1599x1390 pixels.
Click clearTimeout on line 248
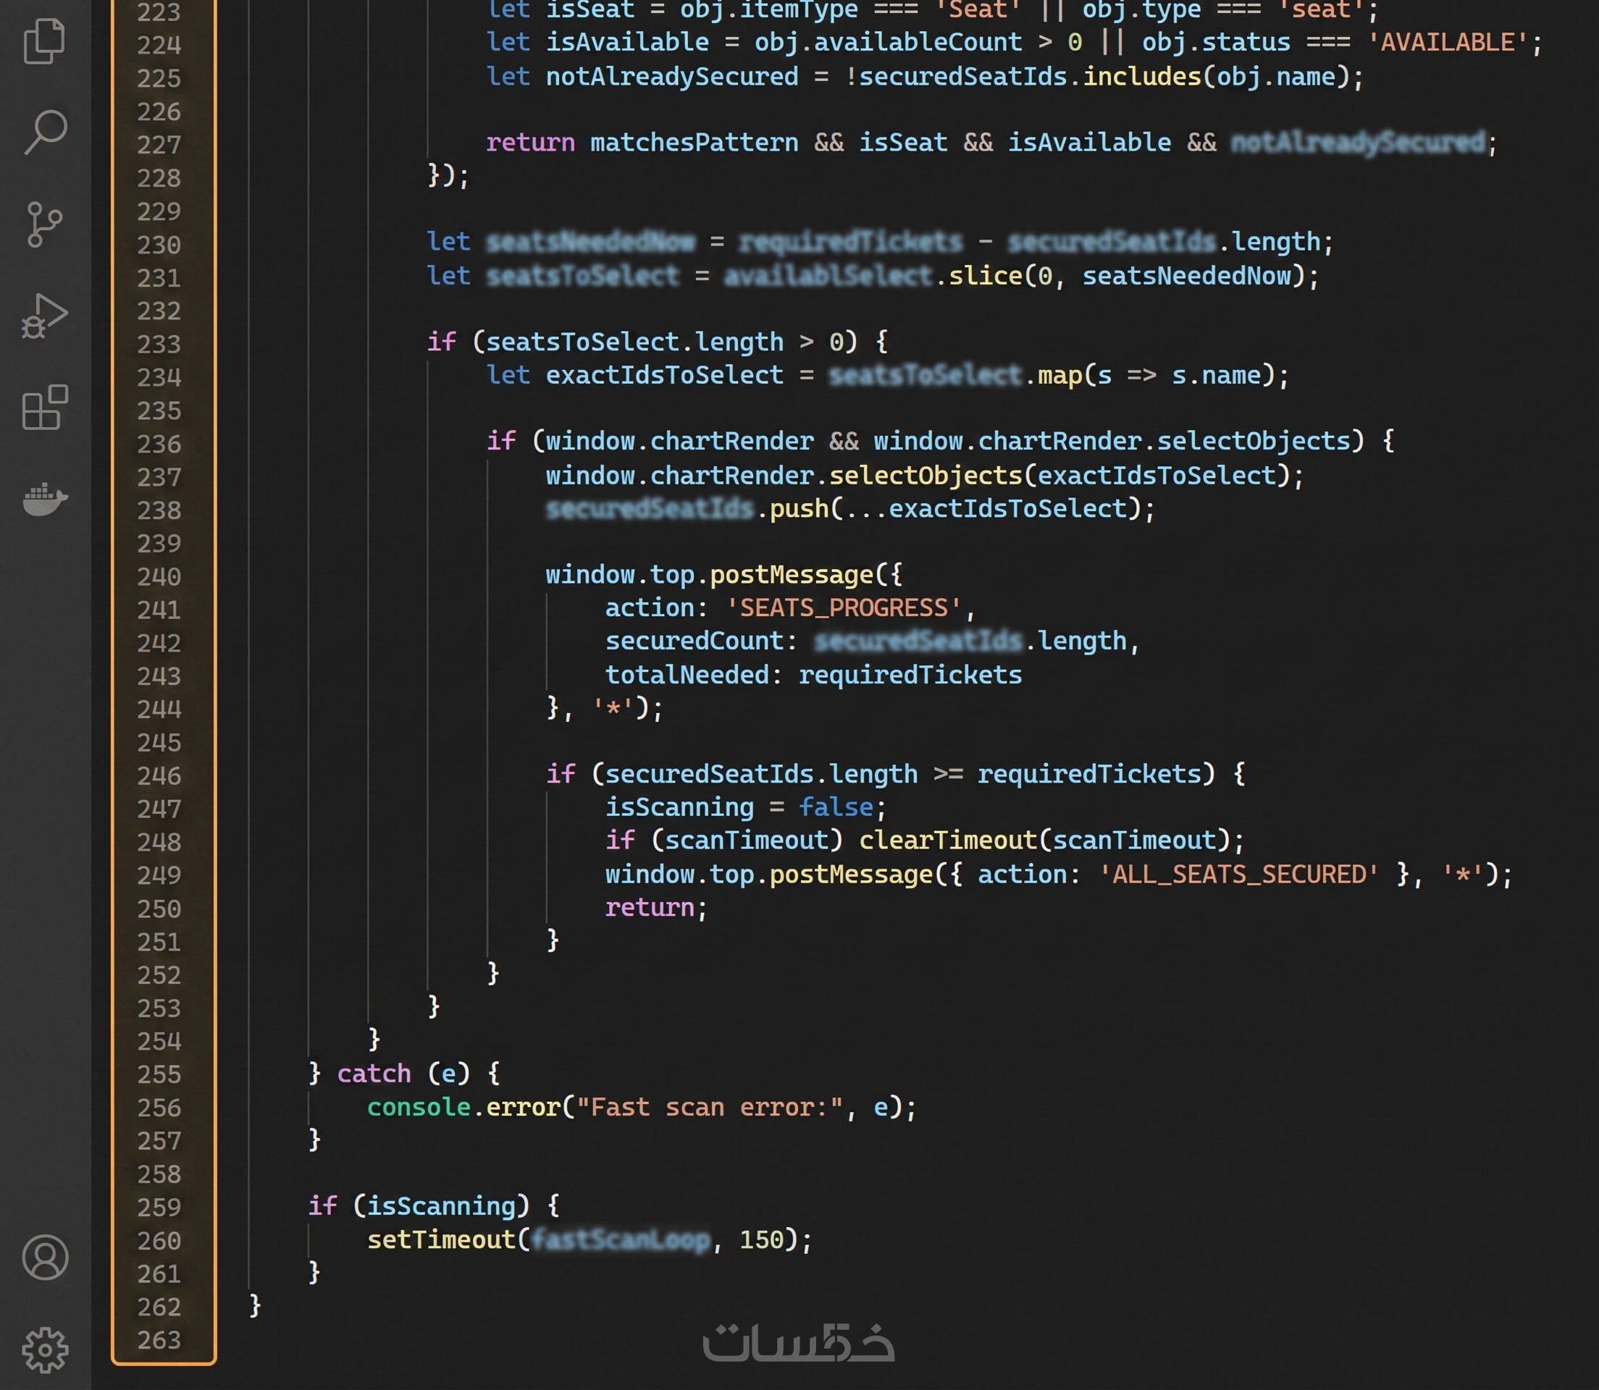pos(947,841)
